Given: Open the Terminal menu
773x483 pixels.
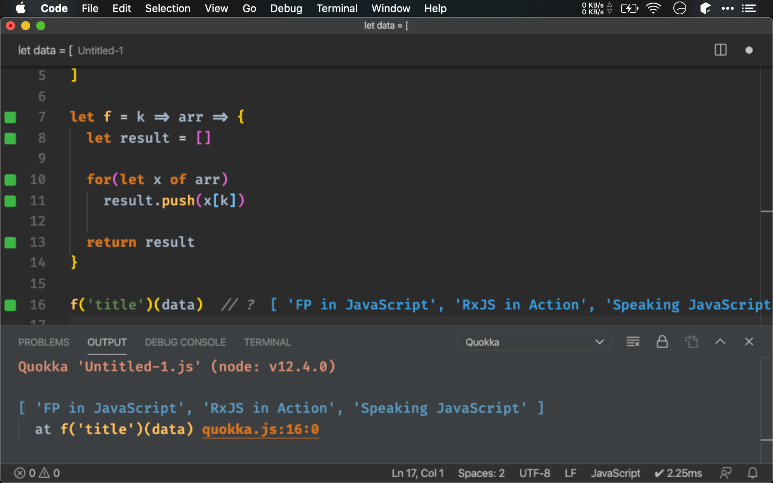Looking at the screenshot, I should 337,8.
